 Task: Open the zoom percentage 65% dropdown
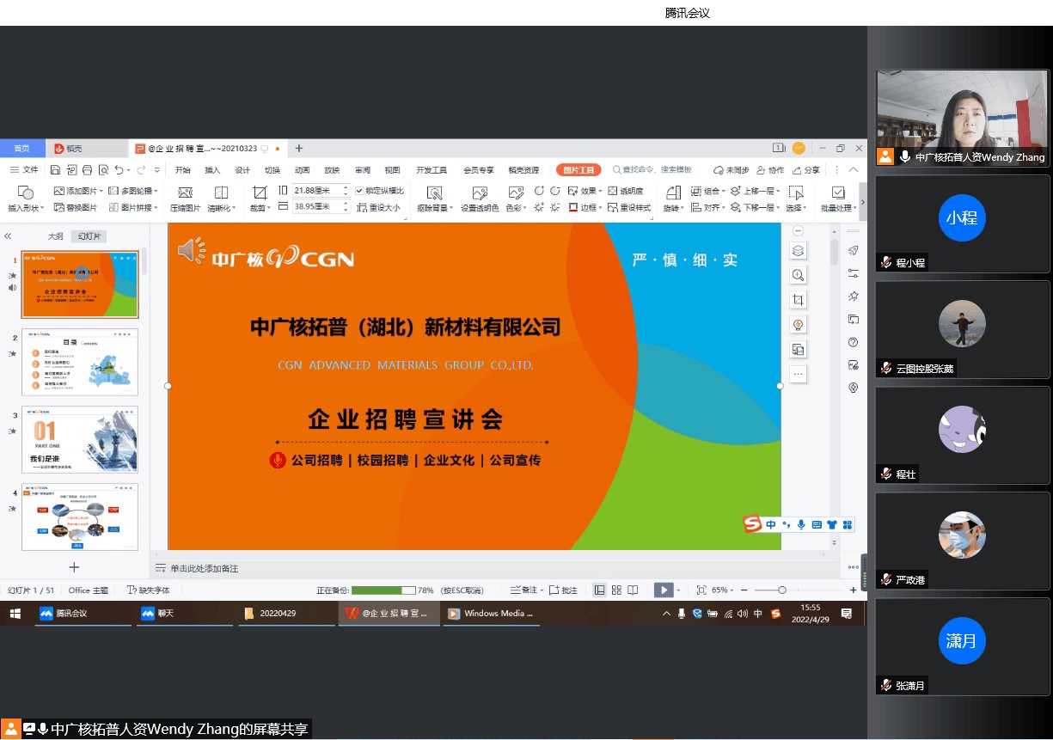coord(722,590)
